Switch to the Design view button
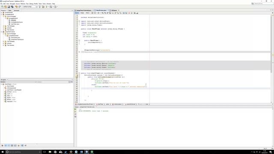The height and width of the screenshot is (154, 274). [x=82, y=13]
